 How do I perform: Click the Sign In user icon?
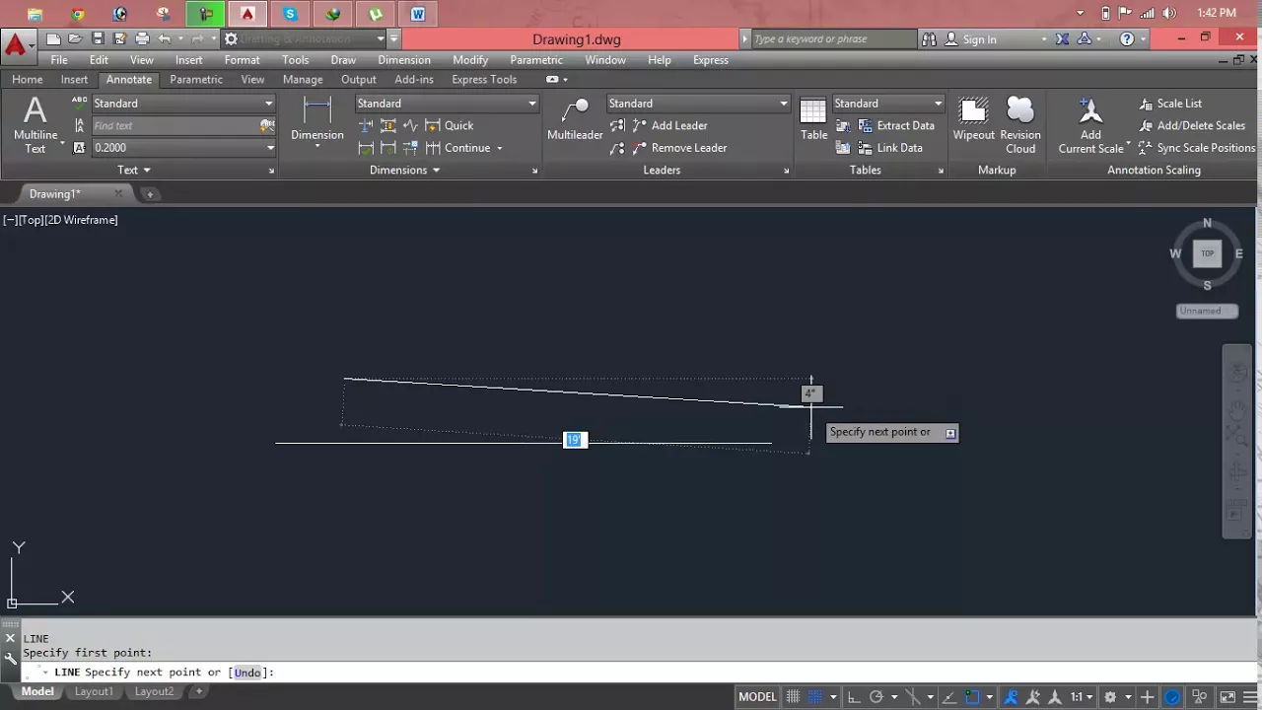951,39
